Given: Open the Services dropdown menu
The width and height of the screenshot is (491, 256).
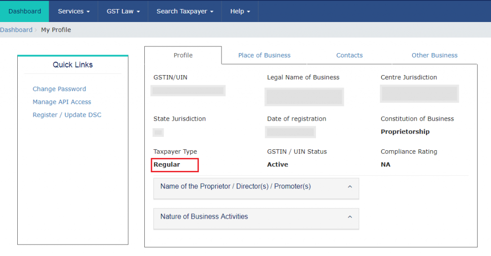Looking at the screenshot, I should (x=73, y=11).
